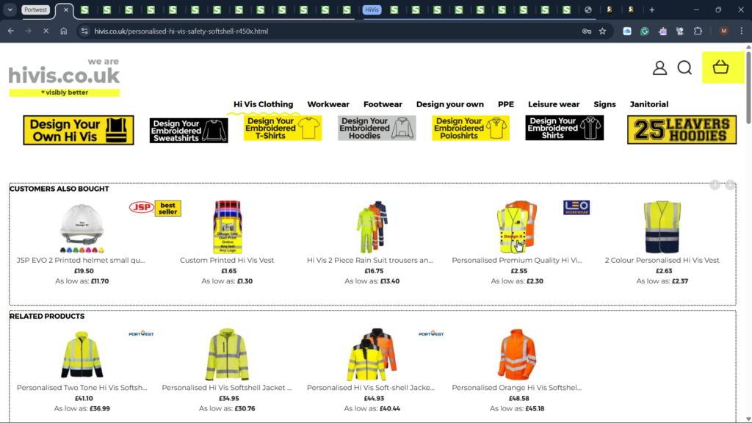The height and width of the screenshot is (423, 752).
Task: Open the Workwear menu
Action: [328, 104]
